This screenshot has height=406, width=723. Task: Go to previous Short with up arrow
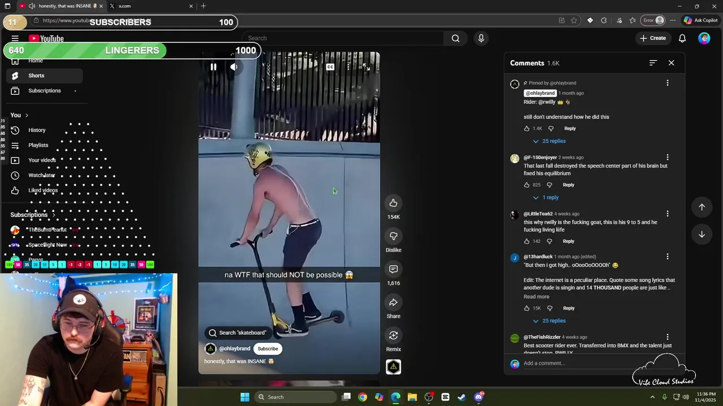[x=702, y=207]
